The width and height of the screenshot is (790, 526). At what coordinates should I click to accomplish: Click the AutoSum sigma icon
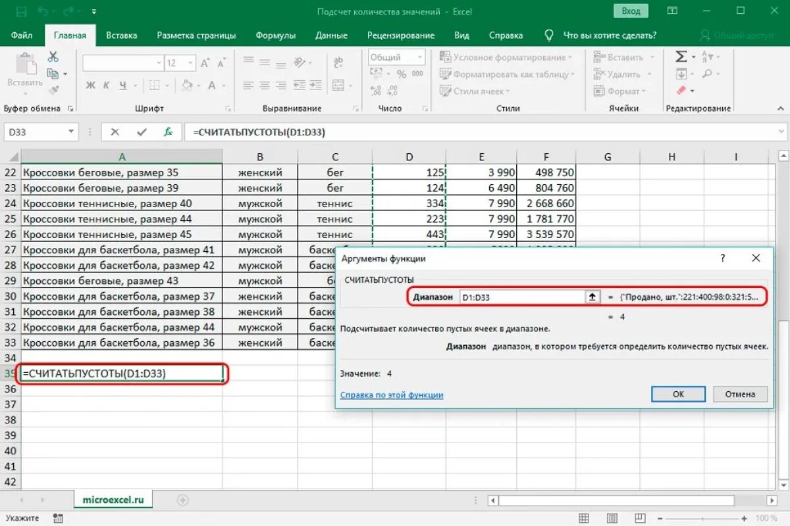click(x=681, y=57)
